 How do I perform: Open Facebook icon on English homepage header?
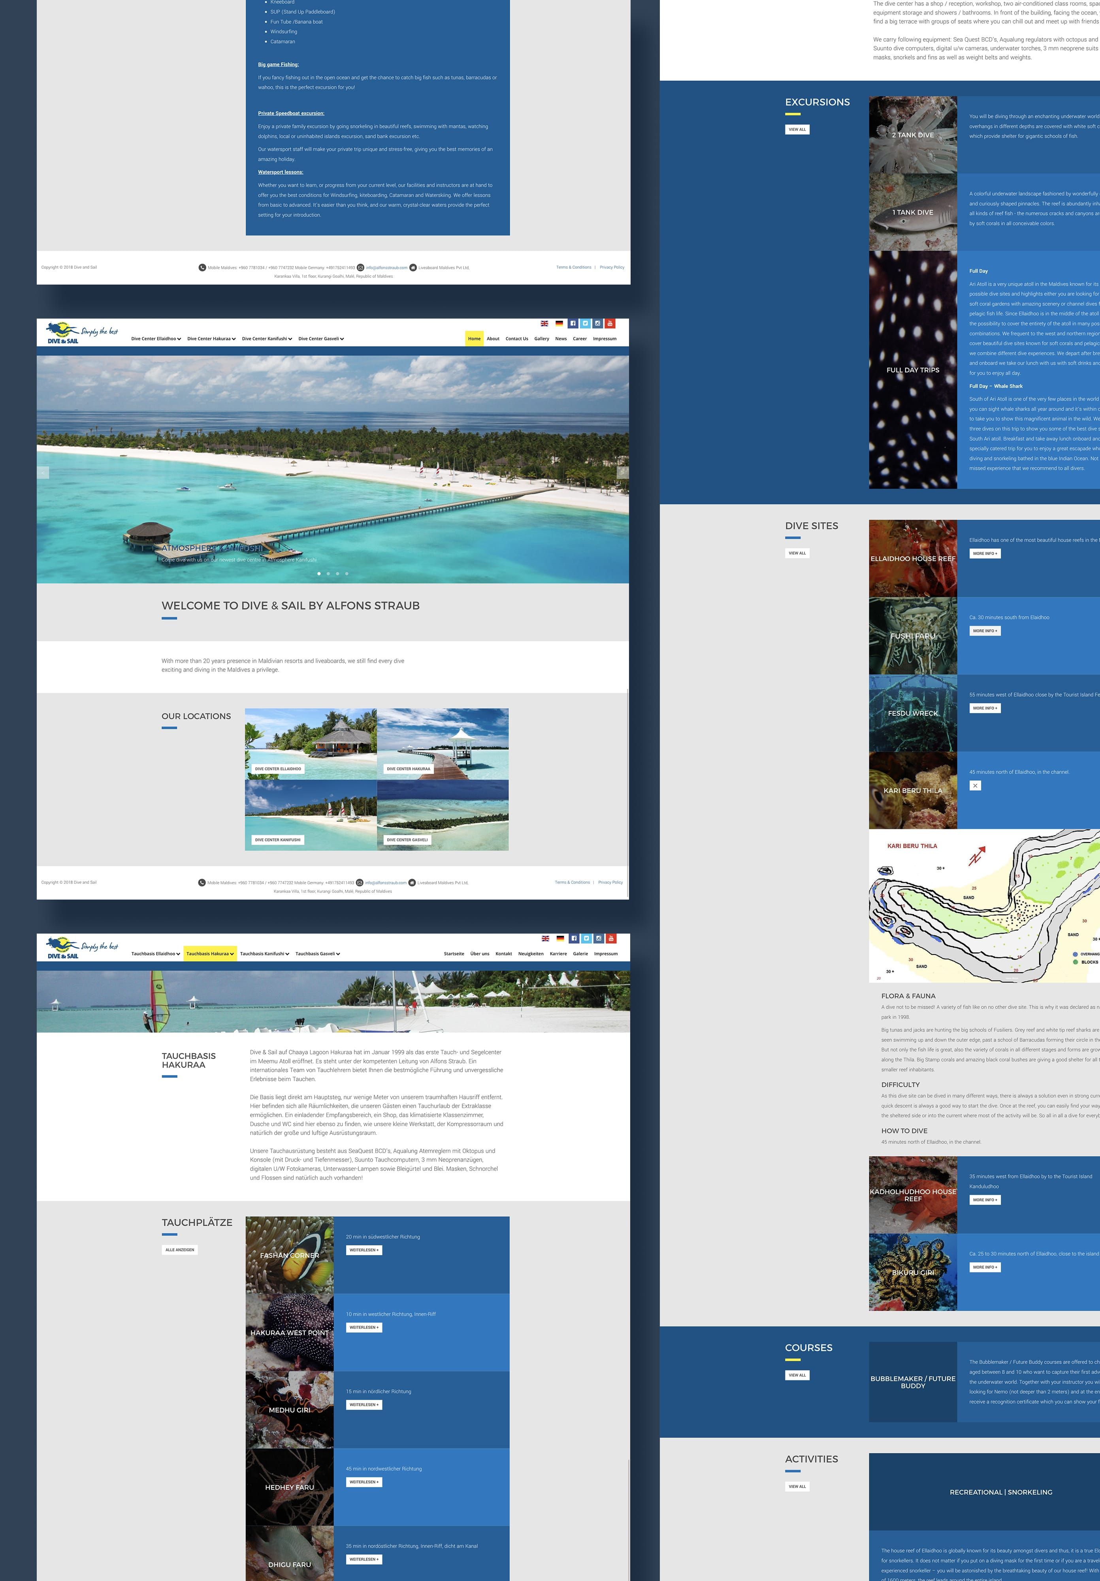[573, 323]
